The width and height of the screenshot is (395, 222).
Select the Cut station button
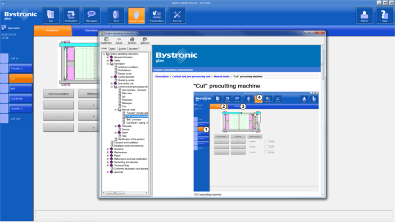pyautogui.click(x=21, y=78)
